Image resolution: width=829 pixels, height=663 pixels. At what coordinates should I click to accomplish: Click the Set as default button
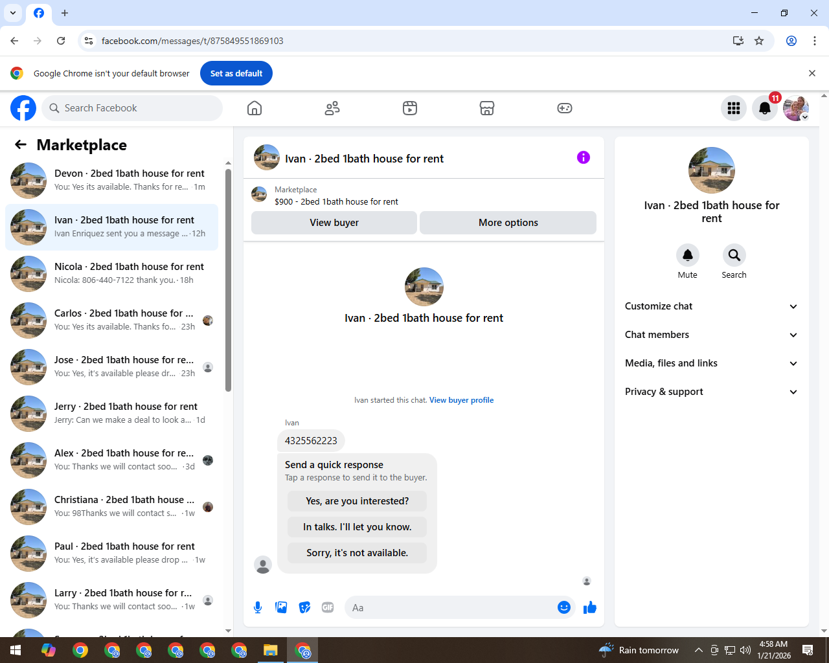236,73
